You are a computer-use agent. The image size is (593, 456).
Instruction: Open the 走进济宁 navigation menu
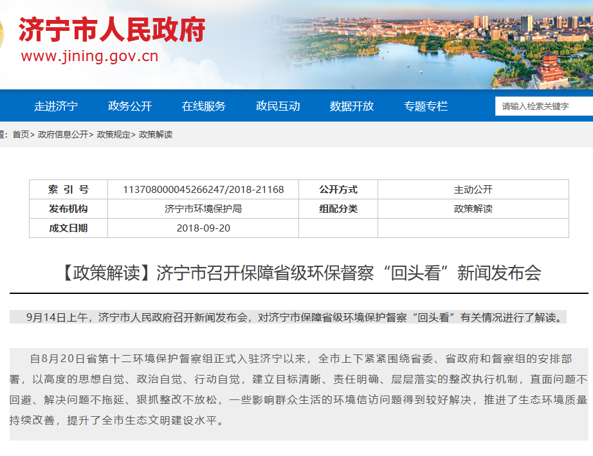click(x=56, y=106)
